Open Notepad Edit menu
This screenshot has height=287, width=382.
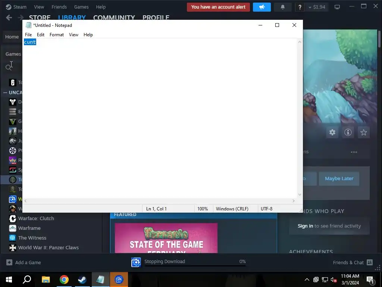(x=40, y=35)
